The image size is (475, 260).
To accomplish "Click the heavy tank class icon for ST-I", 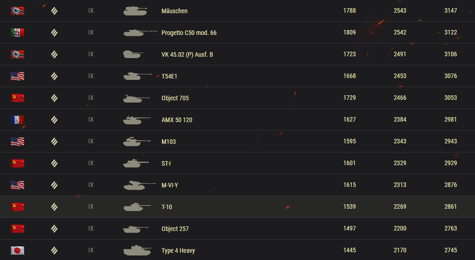I will point(54,163).
